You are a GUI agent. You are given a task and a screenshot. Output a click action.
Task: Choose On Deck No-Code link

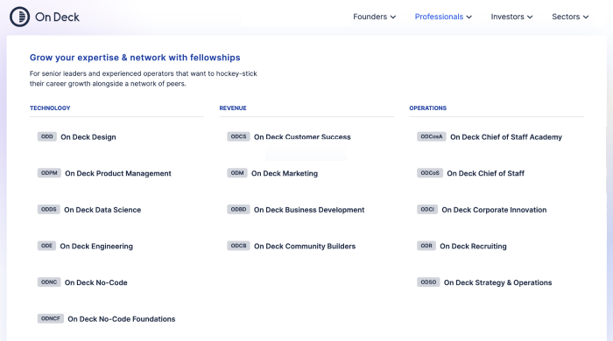(95, 282)
